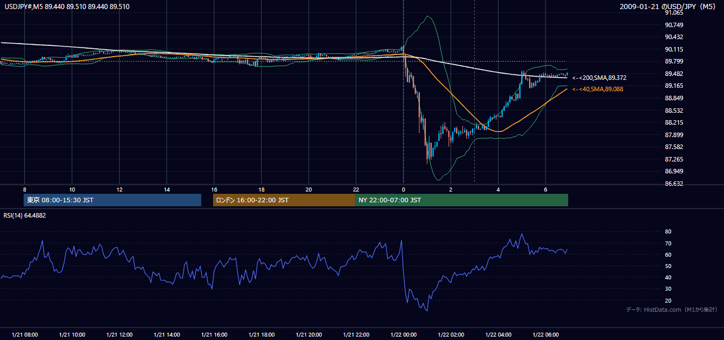
Task: Click RSI axis level 50
Action: click(668, 266)
